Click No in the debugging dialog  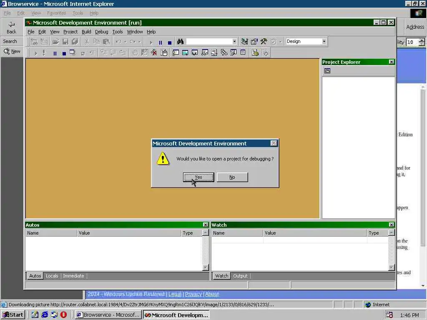pos(232,177)
